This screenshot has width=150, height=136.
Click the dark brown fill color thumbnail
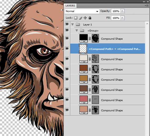pyautogui.click(x=83, y=69)
